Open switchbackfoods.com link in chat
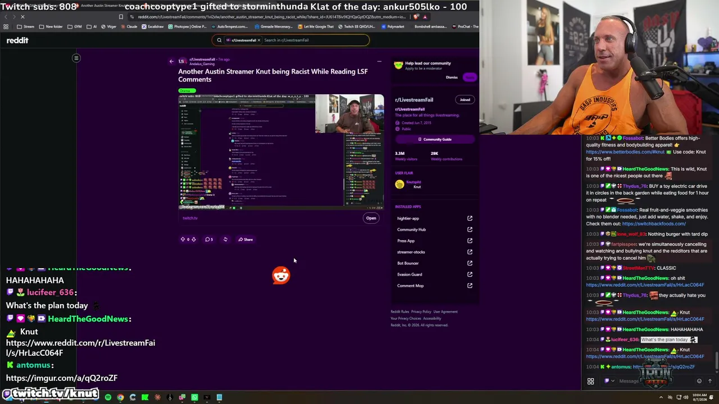 654,224
